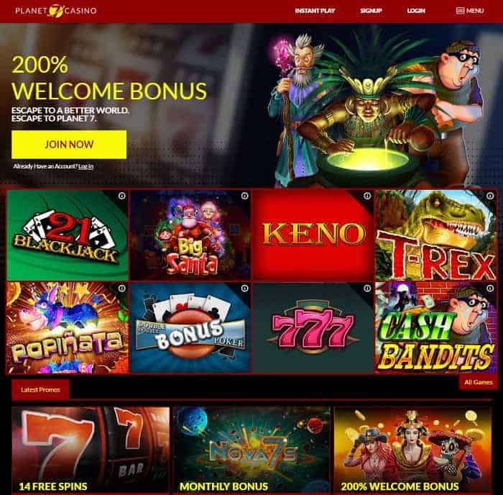Image resolution: width=503 pixels, height=495 pixels.
Task: Open the hamburger Menu icon
Action: coord(460,11)
